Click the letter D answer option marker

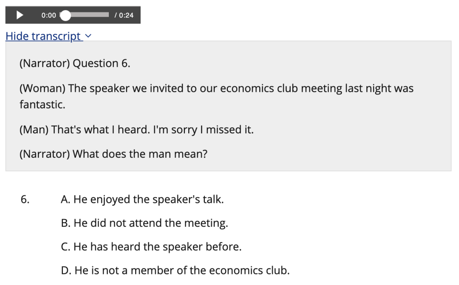66,271
